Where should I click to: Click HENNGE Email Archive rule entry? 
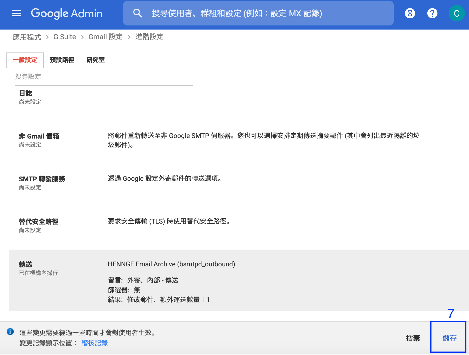pos(171,264)
